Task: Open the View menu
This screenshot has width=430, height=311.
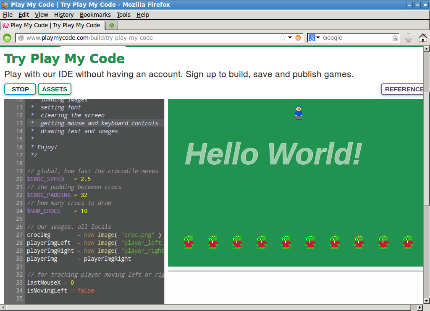Action: pos(42,15)
